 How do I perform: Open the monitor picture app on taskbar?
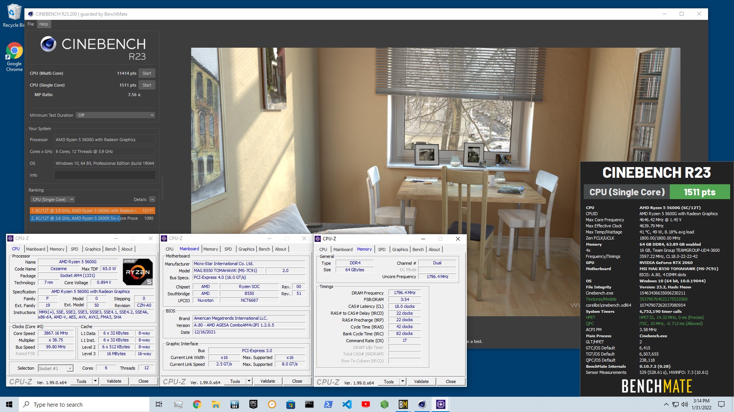[178, 404]
